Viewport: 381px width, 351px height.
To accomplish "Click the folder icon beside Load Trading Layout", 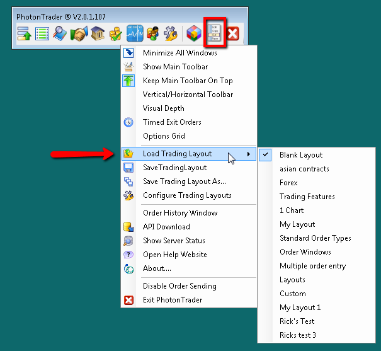I will coord(128,153).
